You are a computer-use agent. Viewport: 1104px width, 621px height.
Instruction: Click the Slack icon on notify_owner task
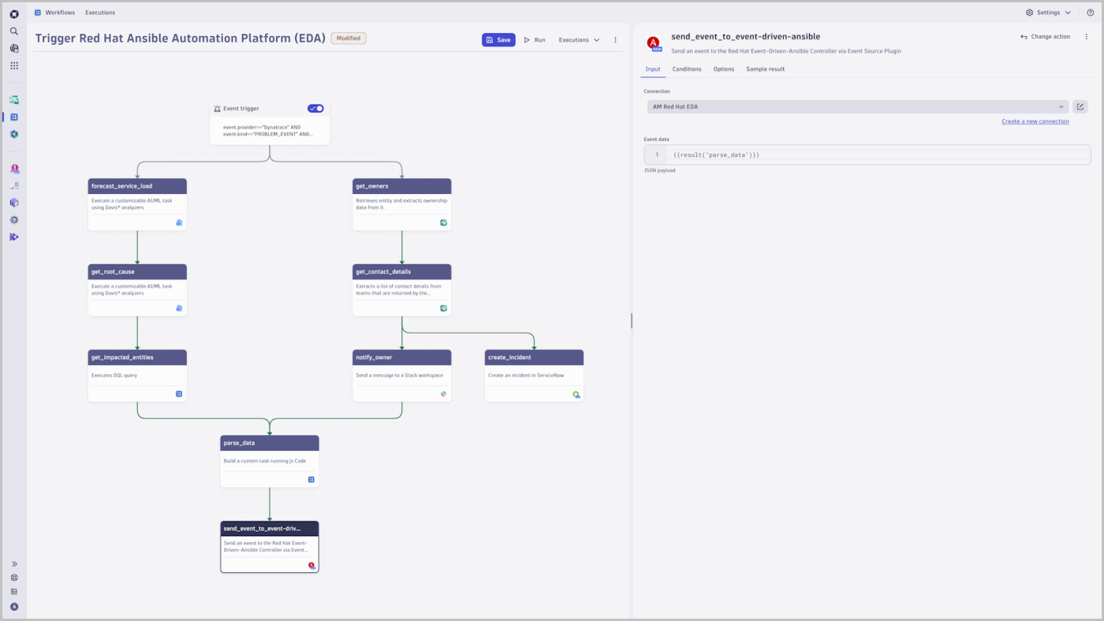pos(442,392)
